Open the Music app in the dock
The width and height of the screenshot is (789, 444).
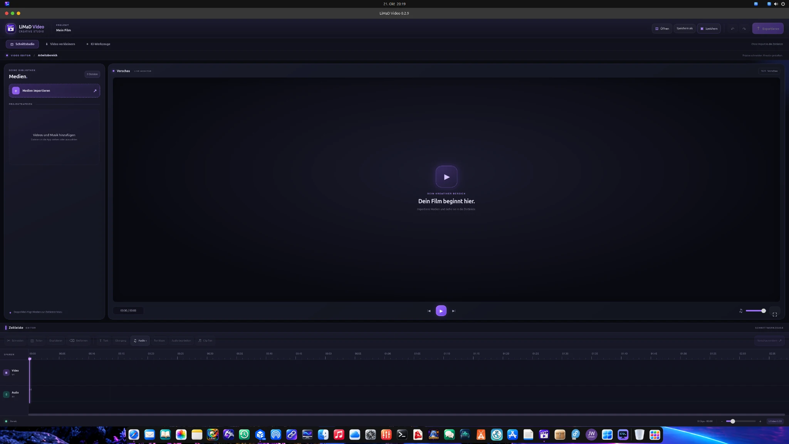[x=339, y=435]
